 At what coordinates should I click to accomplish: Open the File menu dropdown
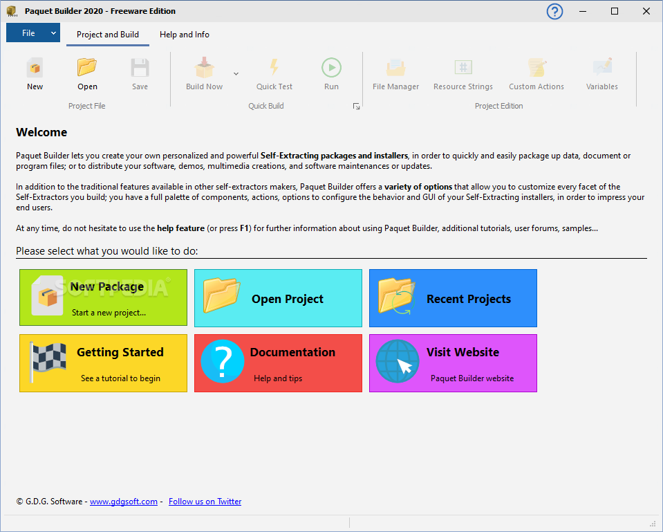(x=33, y=33)
